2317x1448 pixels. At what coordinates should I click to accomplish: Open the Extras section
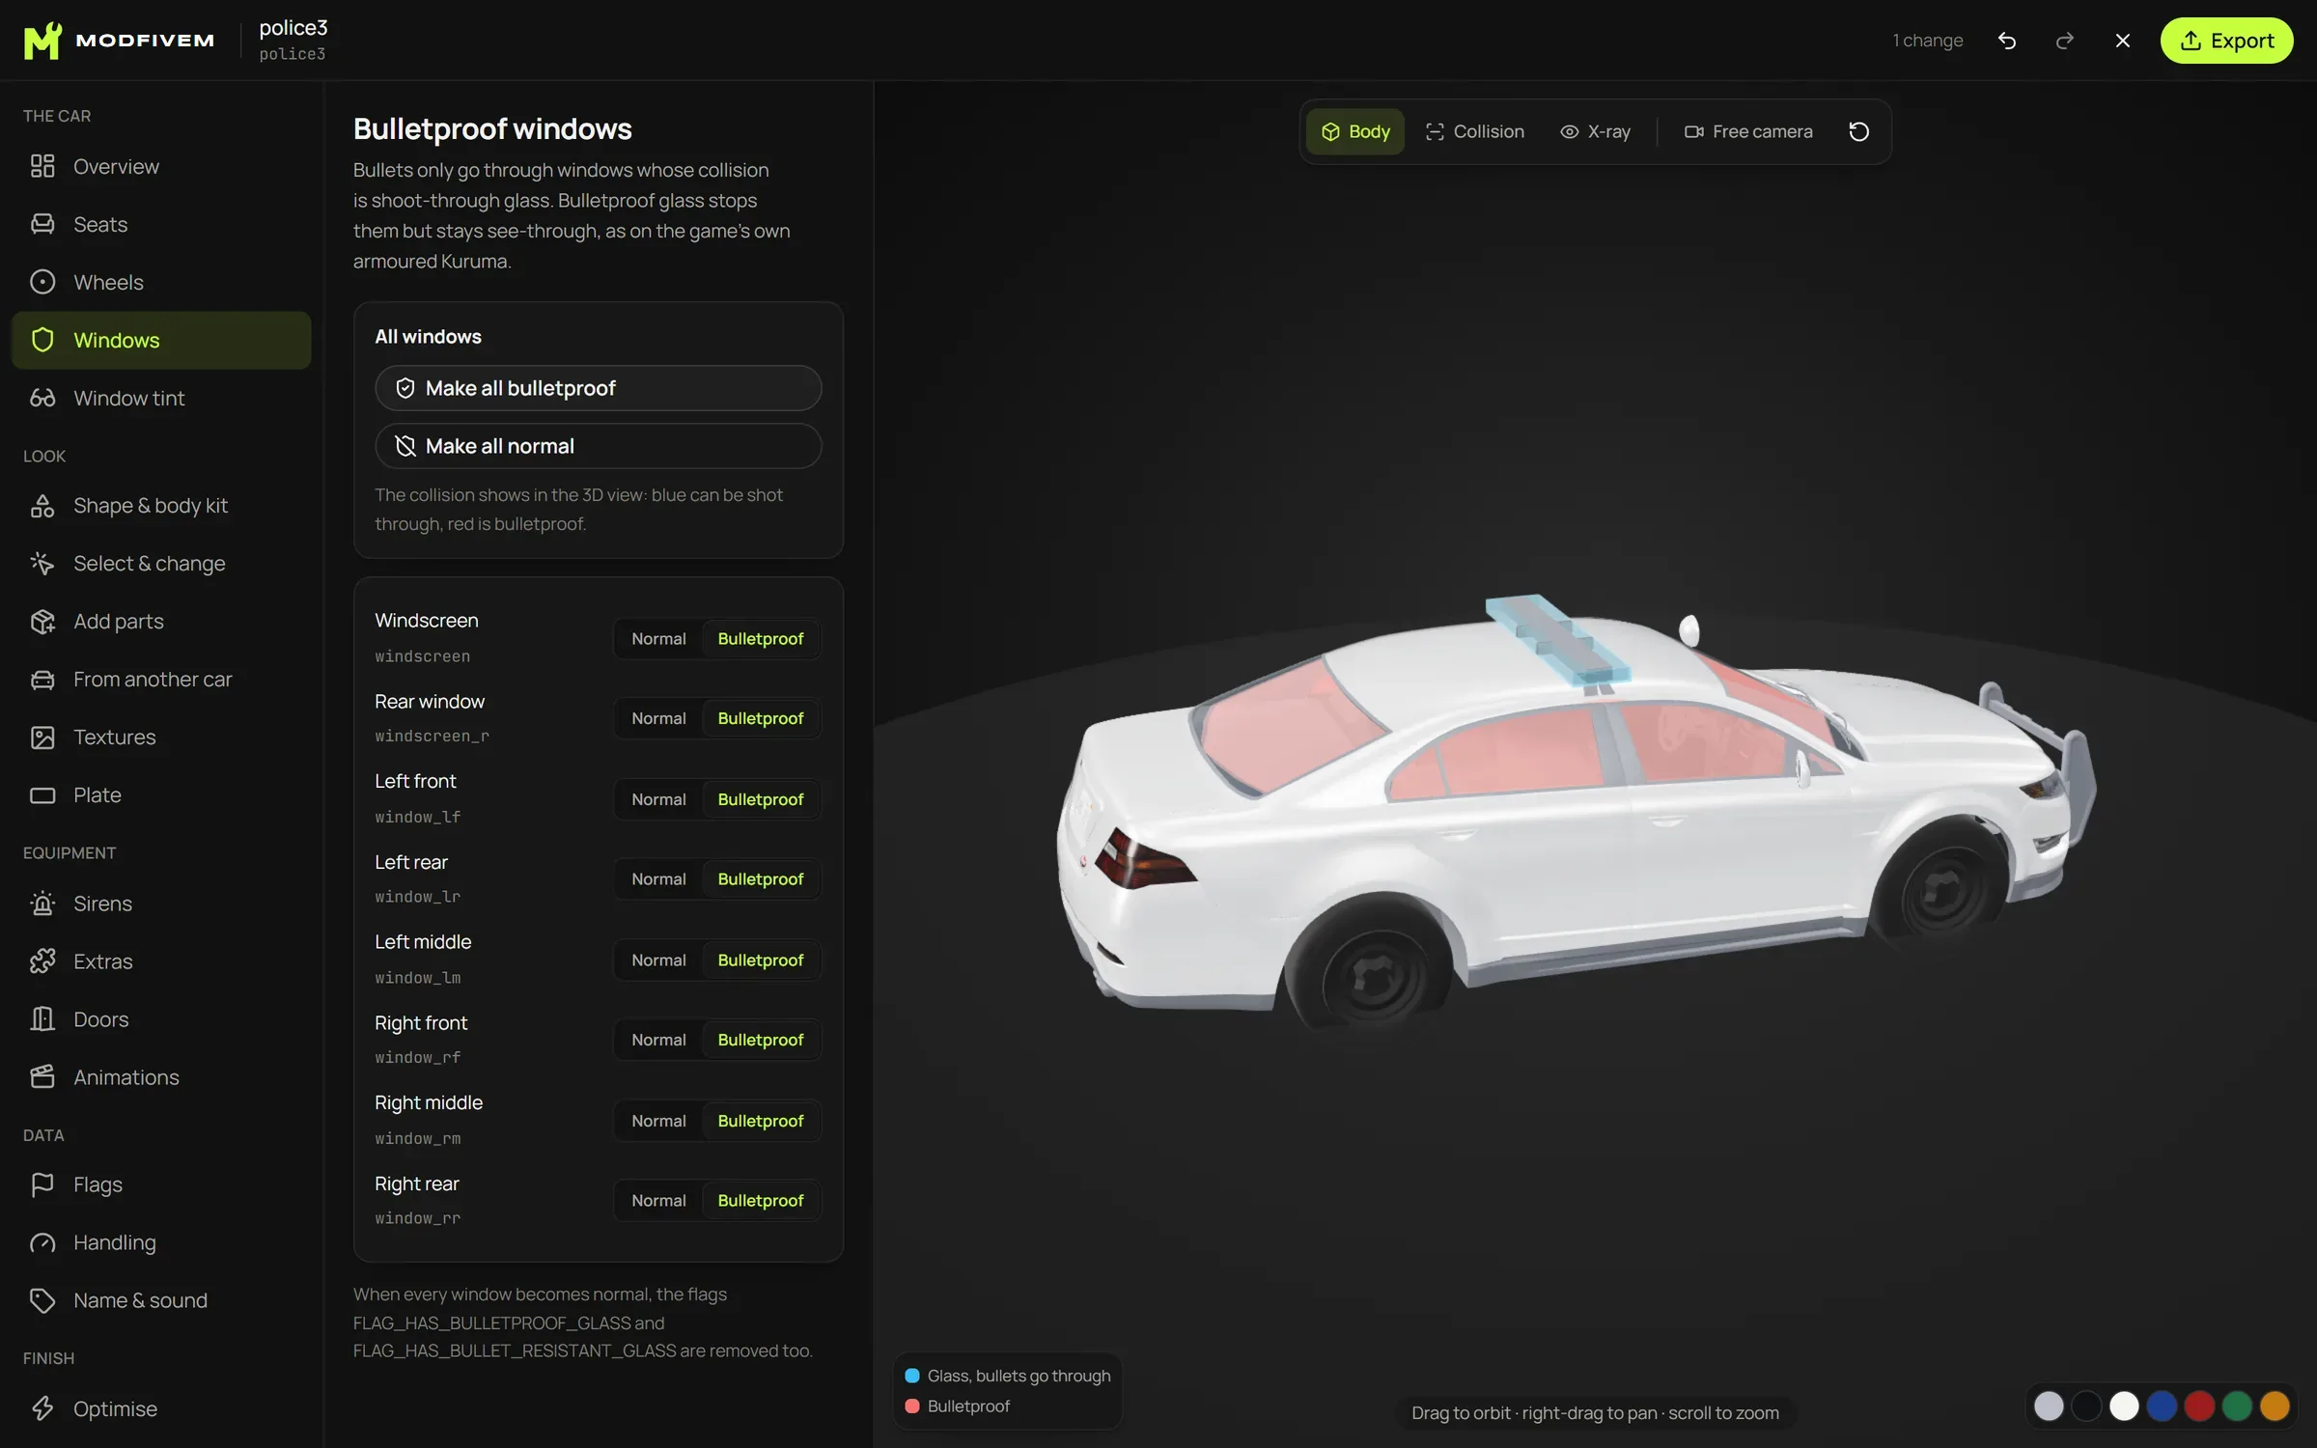pos(161,961)
